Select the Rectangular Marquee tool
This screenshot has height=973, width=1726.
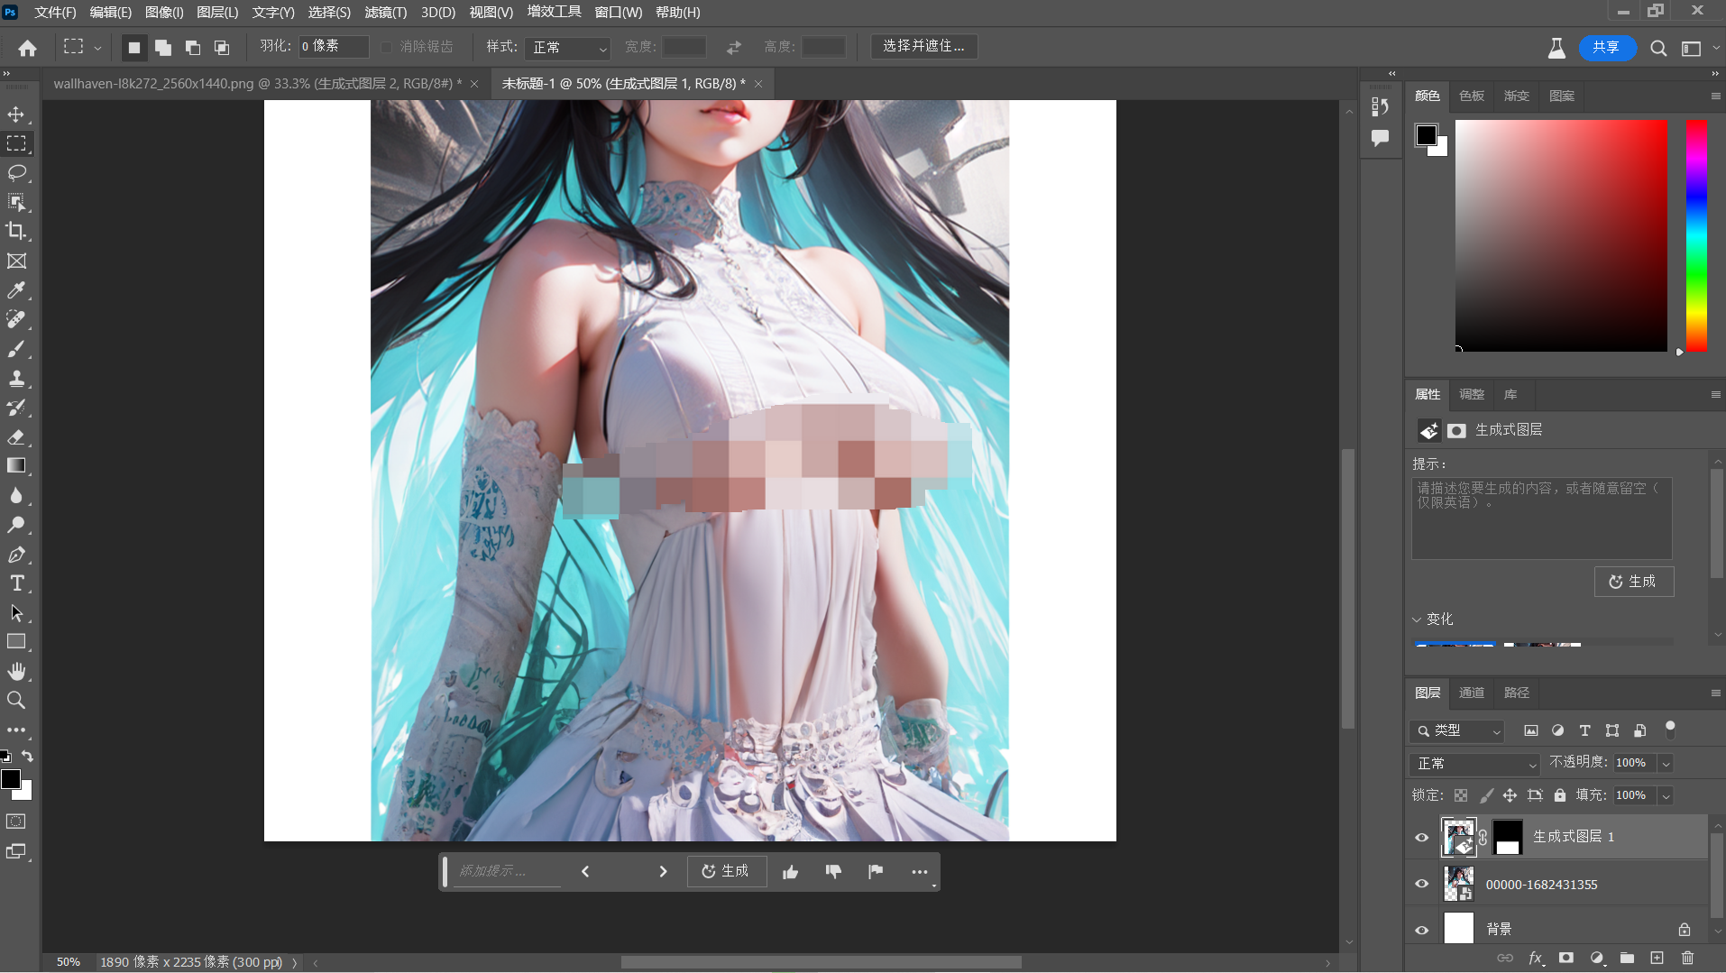tap(16, 143)
